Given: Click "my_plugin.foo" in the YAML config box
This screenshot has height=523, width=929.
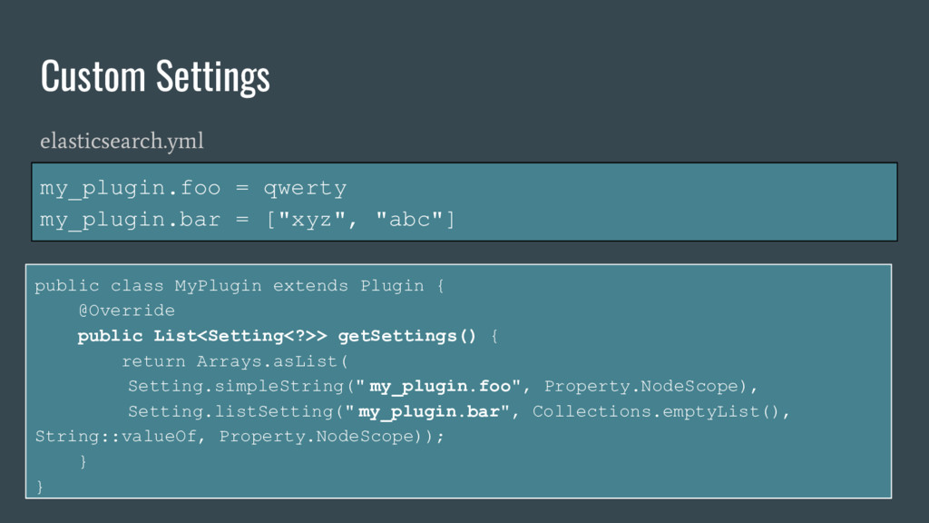Looking at the screenshot, I should [x=130, y=189].
